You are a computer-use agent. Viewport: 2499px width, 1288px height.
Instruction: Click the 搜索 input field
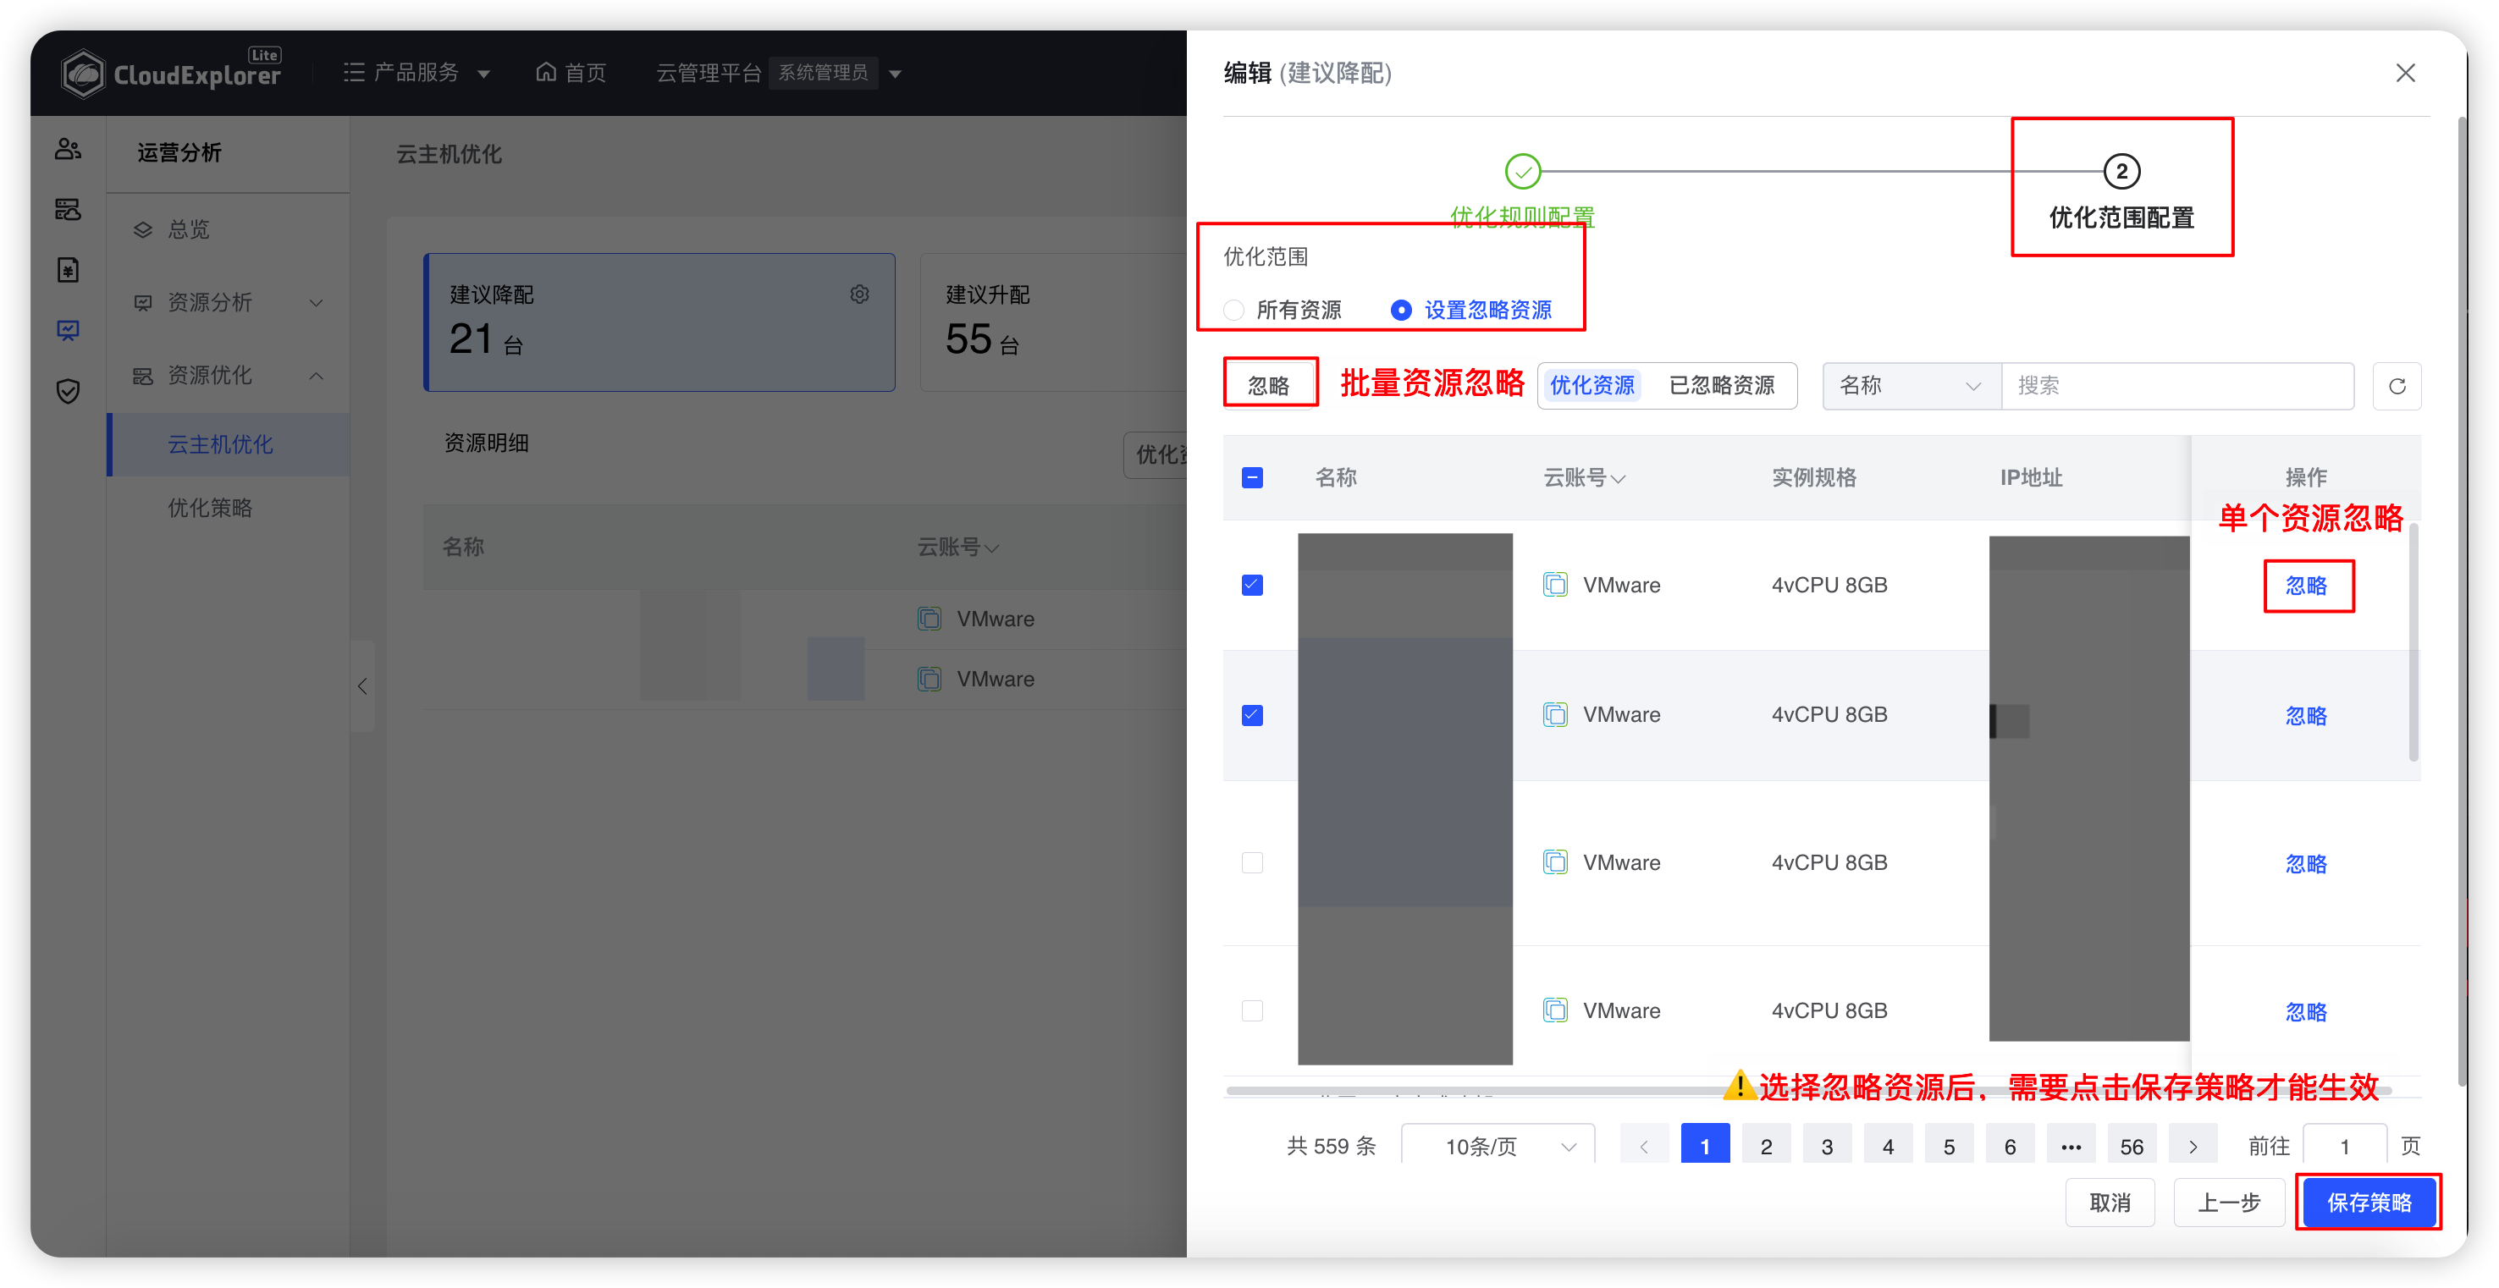(x=2178, y=386)
